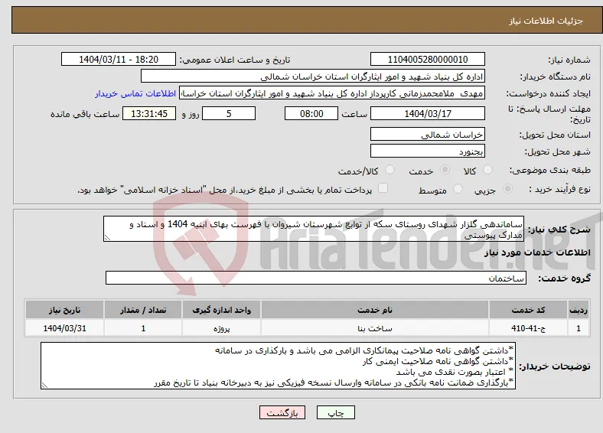This screenshot has height=433, width=603.
Task: Click the ردیف column header
Action: pyautogui.click(x=579, y=310)
